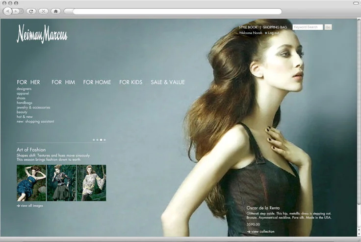Open the FOR HIM menu
361x242 pixels.
pyautogui.click(x=63, y=82)
